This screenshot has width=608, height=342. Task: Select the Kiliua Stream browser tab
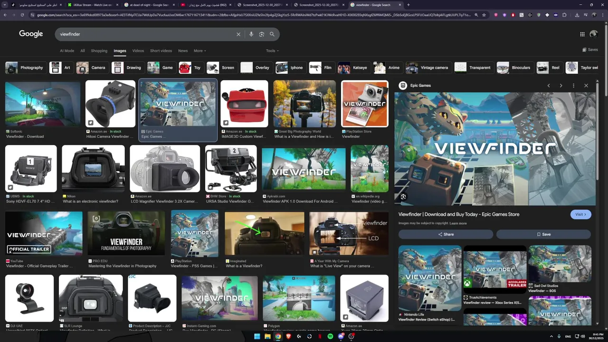pos(92,5)
